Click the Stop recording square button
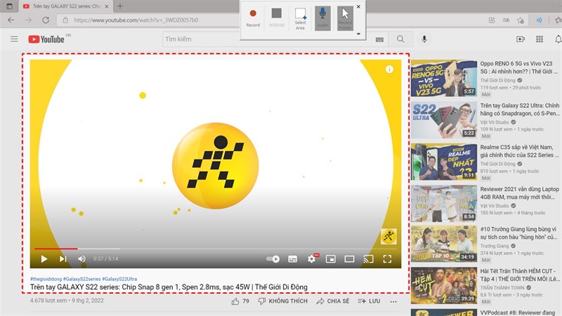 [276, 17]
